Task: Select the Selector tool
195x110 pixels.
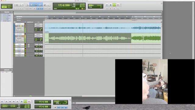Action: (x=36, y=5)
